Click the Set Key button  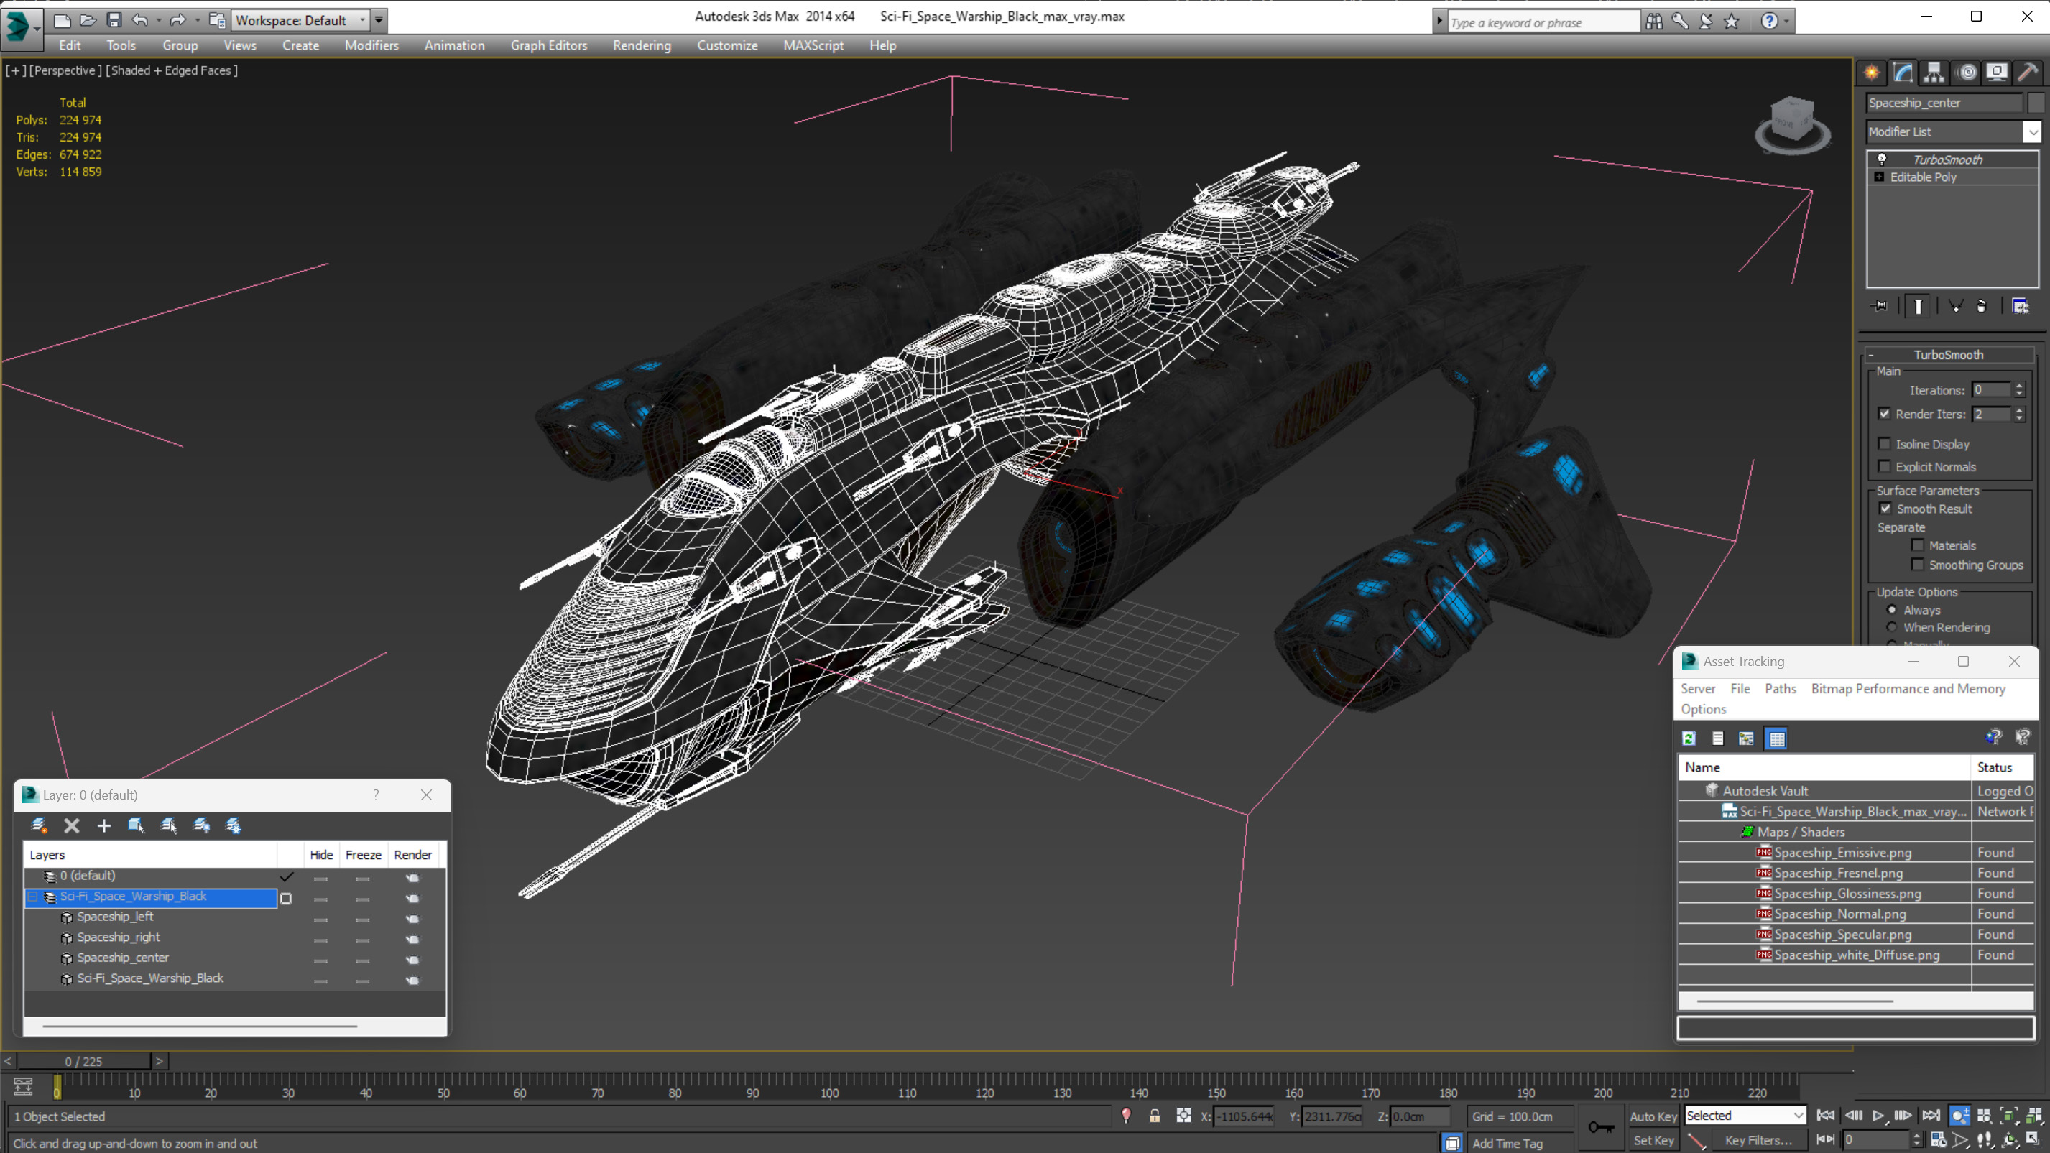tap(1652, 1140)
